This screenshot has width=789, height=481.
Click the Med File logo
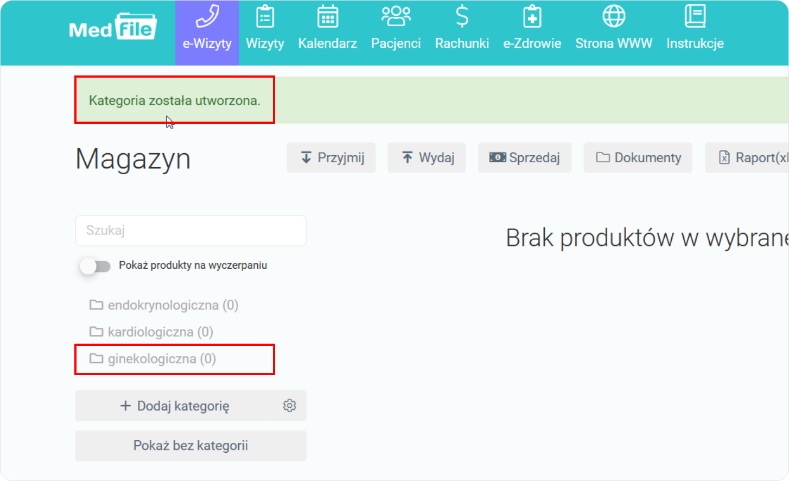(113, 27)
